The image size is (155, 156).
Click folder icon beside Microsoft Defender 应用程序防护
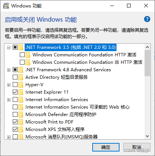point(21,115)
